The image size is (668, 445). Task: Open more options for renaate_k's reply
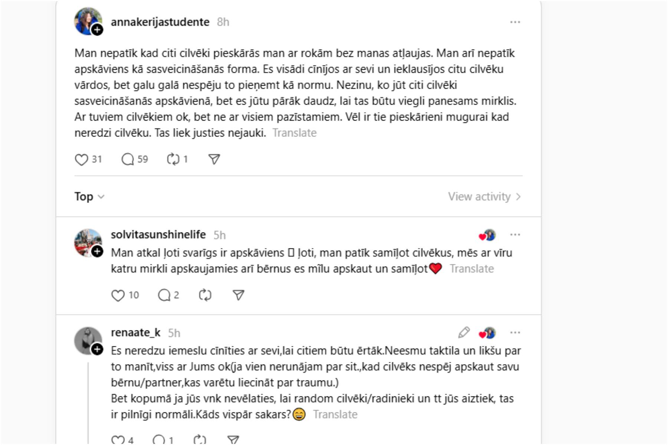pyautogui.click(x=515, y=333)
